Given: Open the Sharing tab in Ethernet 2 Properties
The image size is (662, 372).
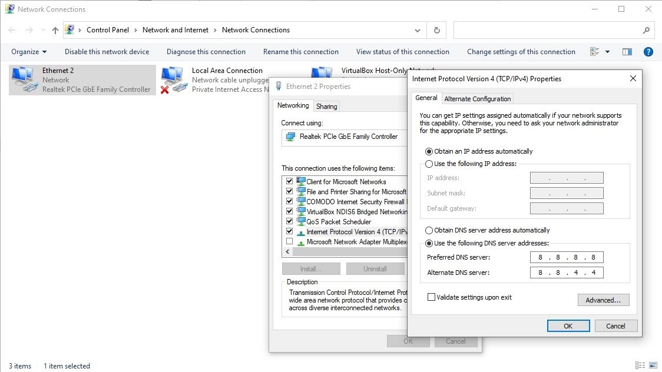Looking at the screenshot, I should [326, 107].
